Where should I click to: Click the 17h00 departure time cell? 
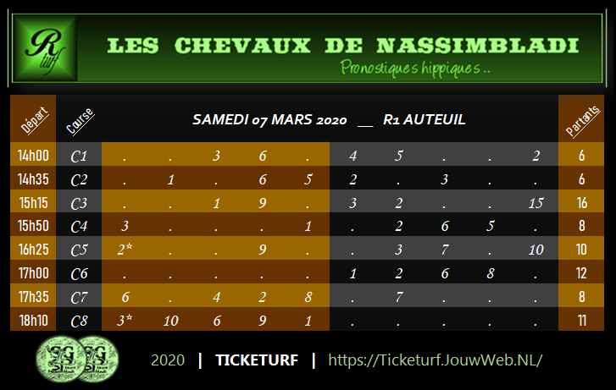point(35,274)
